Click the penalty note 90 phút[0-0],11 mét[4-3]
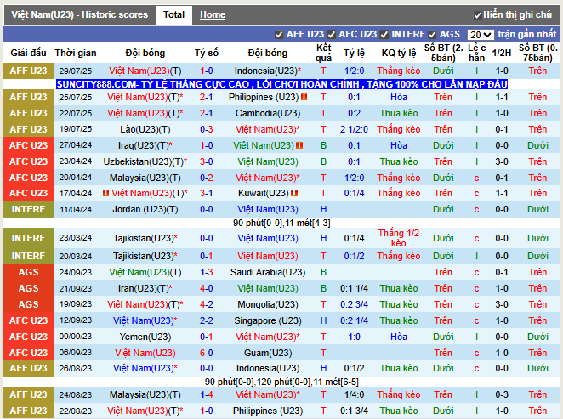 click(281, 224)
